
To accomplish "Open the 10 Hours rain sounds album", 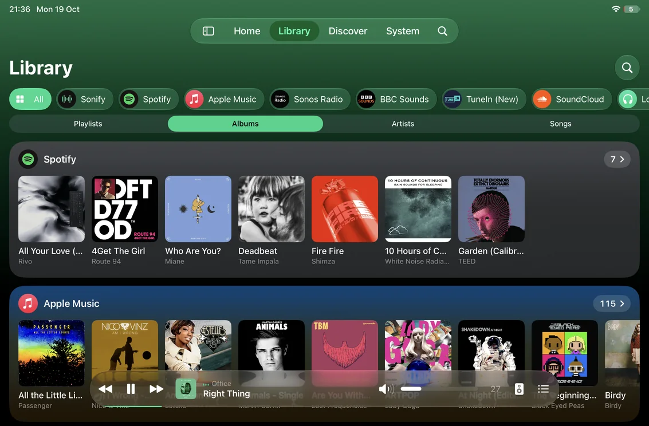I will click(418, 209).
